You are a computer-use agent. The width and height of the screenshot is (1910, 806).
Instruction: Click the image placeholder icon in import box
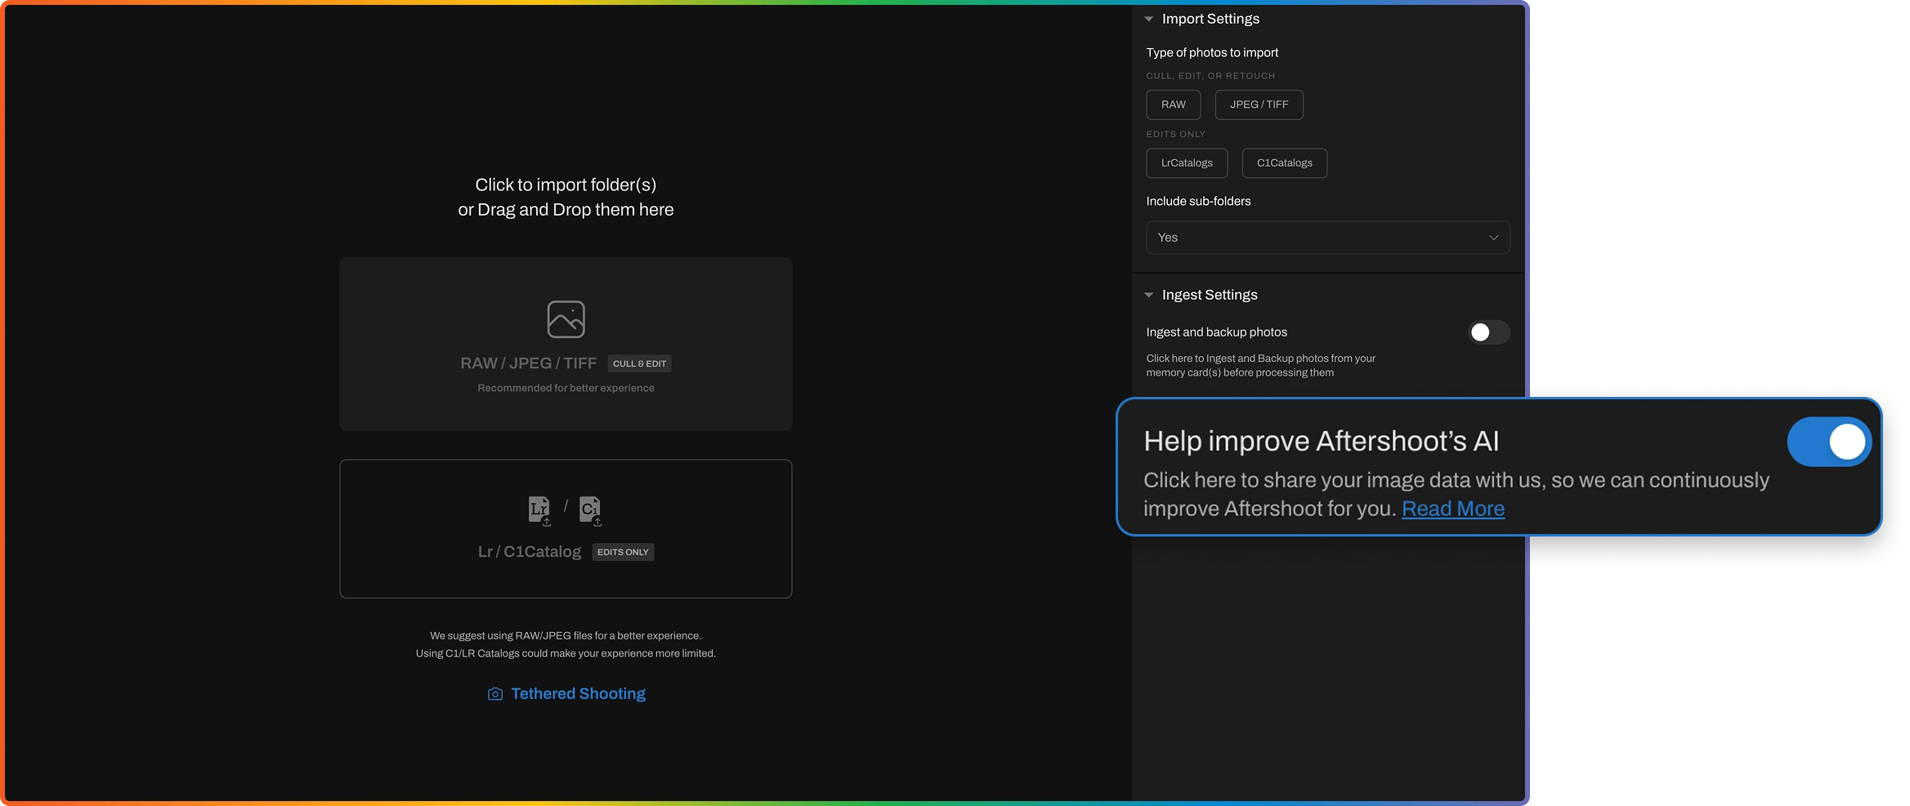point(566,319)
